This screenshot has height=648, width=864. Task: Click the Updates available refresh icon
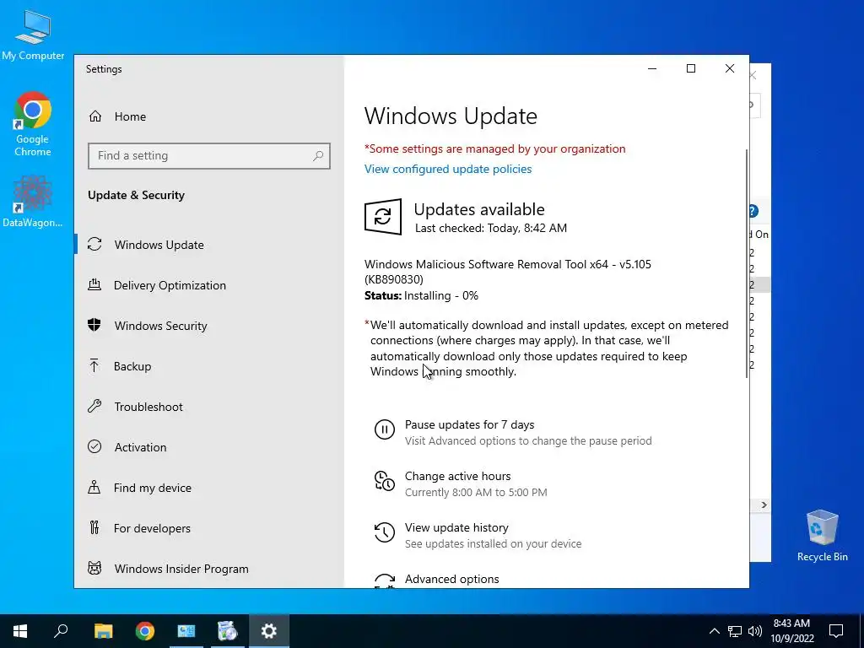pyautogui.click(x=383, y=217)
